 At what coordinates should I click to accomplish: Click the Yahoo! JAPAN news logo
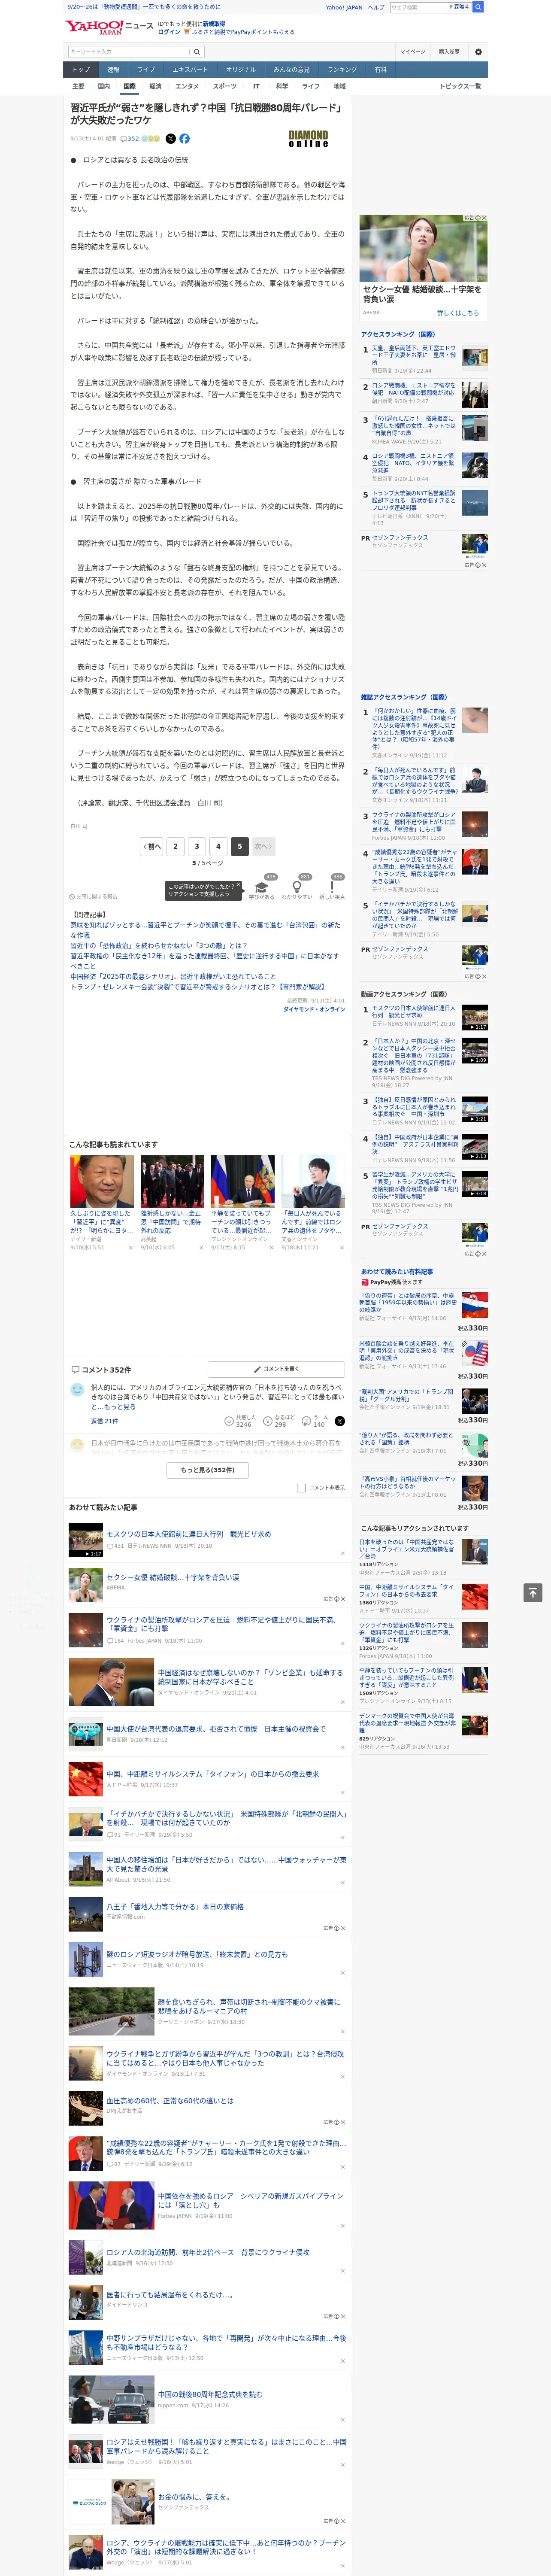[109, 27]
